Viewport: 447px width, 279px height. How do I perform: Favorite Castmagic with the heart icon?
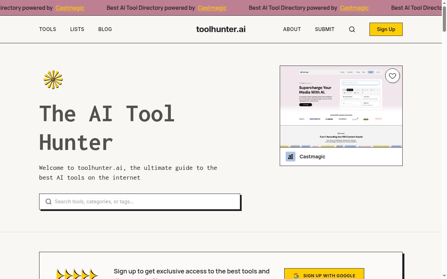click(393, 76)
